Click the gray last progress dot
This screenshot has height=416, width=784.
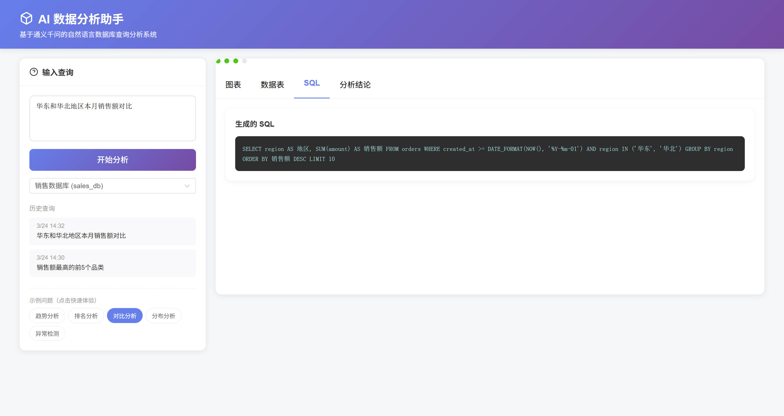click(x=244, y=61)
